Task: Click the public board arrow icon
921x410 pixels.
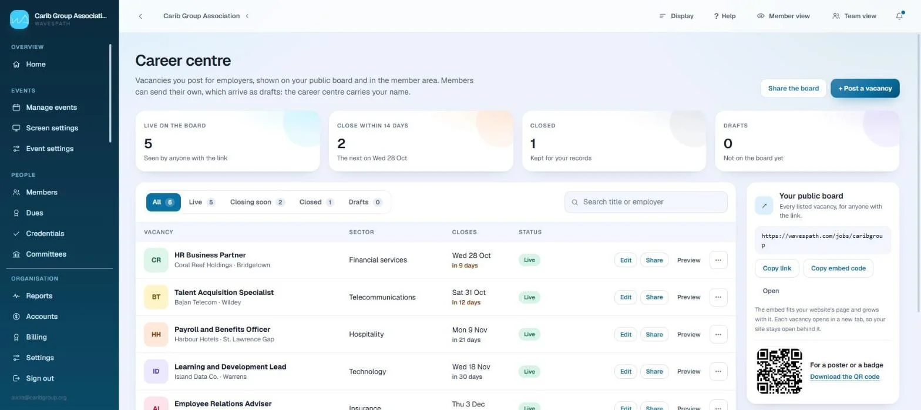Action: click(764, 206)
